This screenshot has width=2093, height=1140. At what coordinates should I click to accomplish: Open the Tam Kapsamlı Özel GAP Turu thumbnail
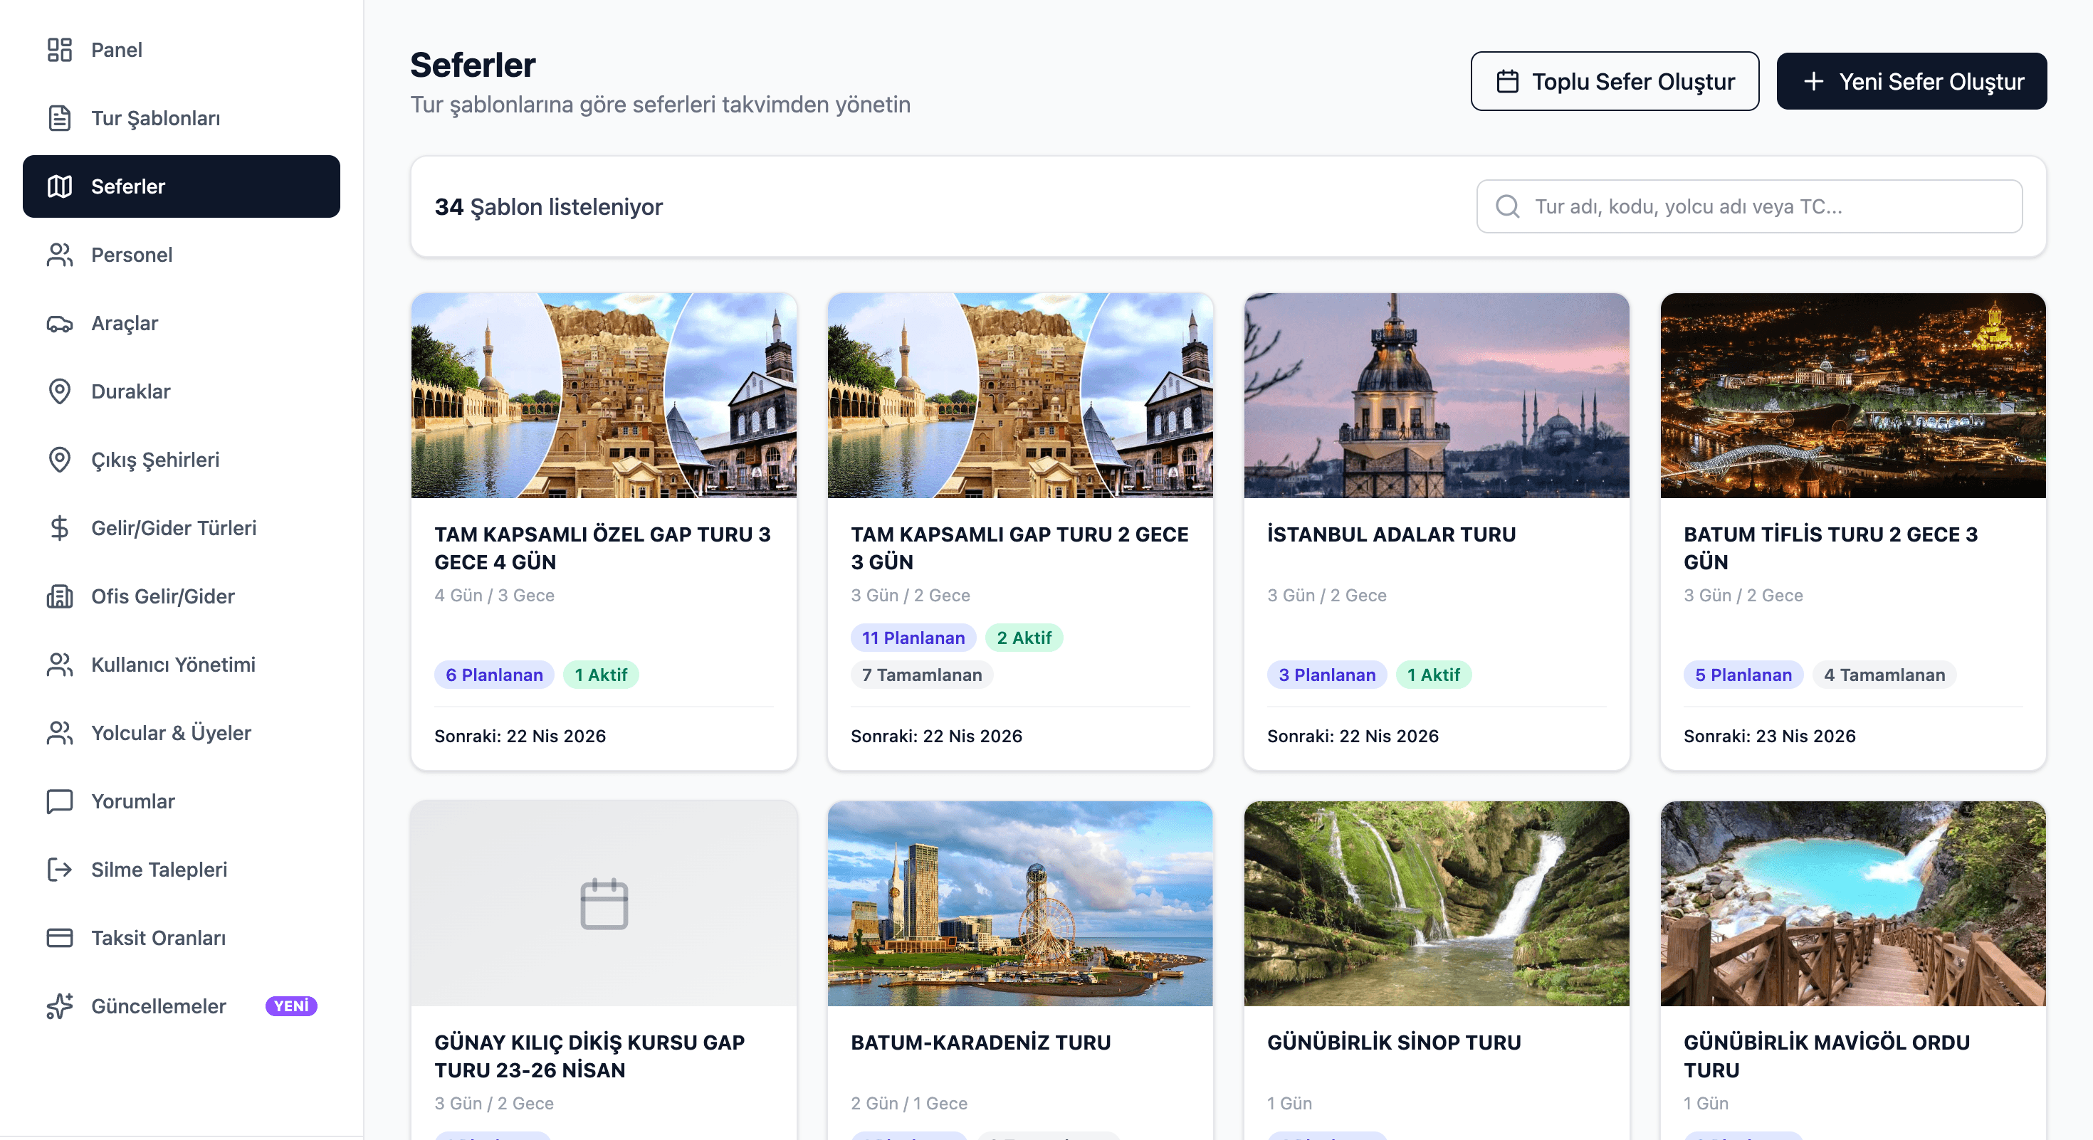604,396
